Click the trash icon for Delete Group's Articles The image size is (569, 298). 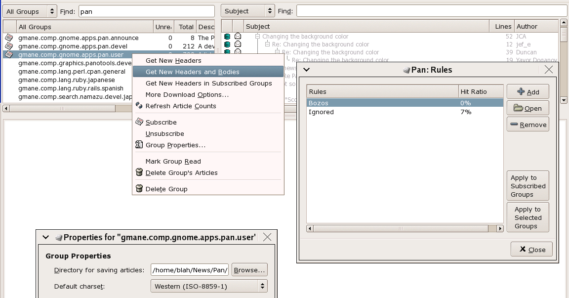tap(139, 172)
